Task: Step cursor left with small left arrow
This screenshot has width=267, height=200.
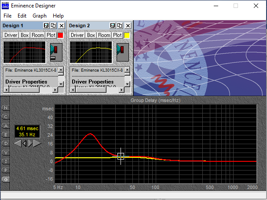Action: (x=25, y=143)
